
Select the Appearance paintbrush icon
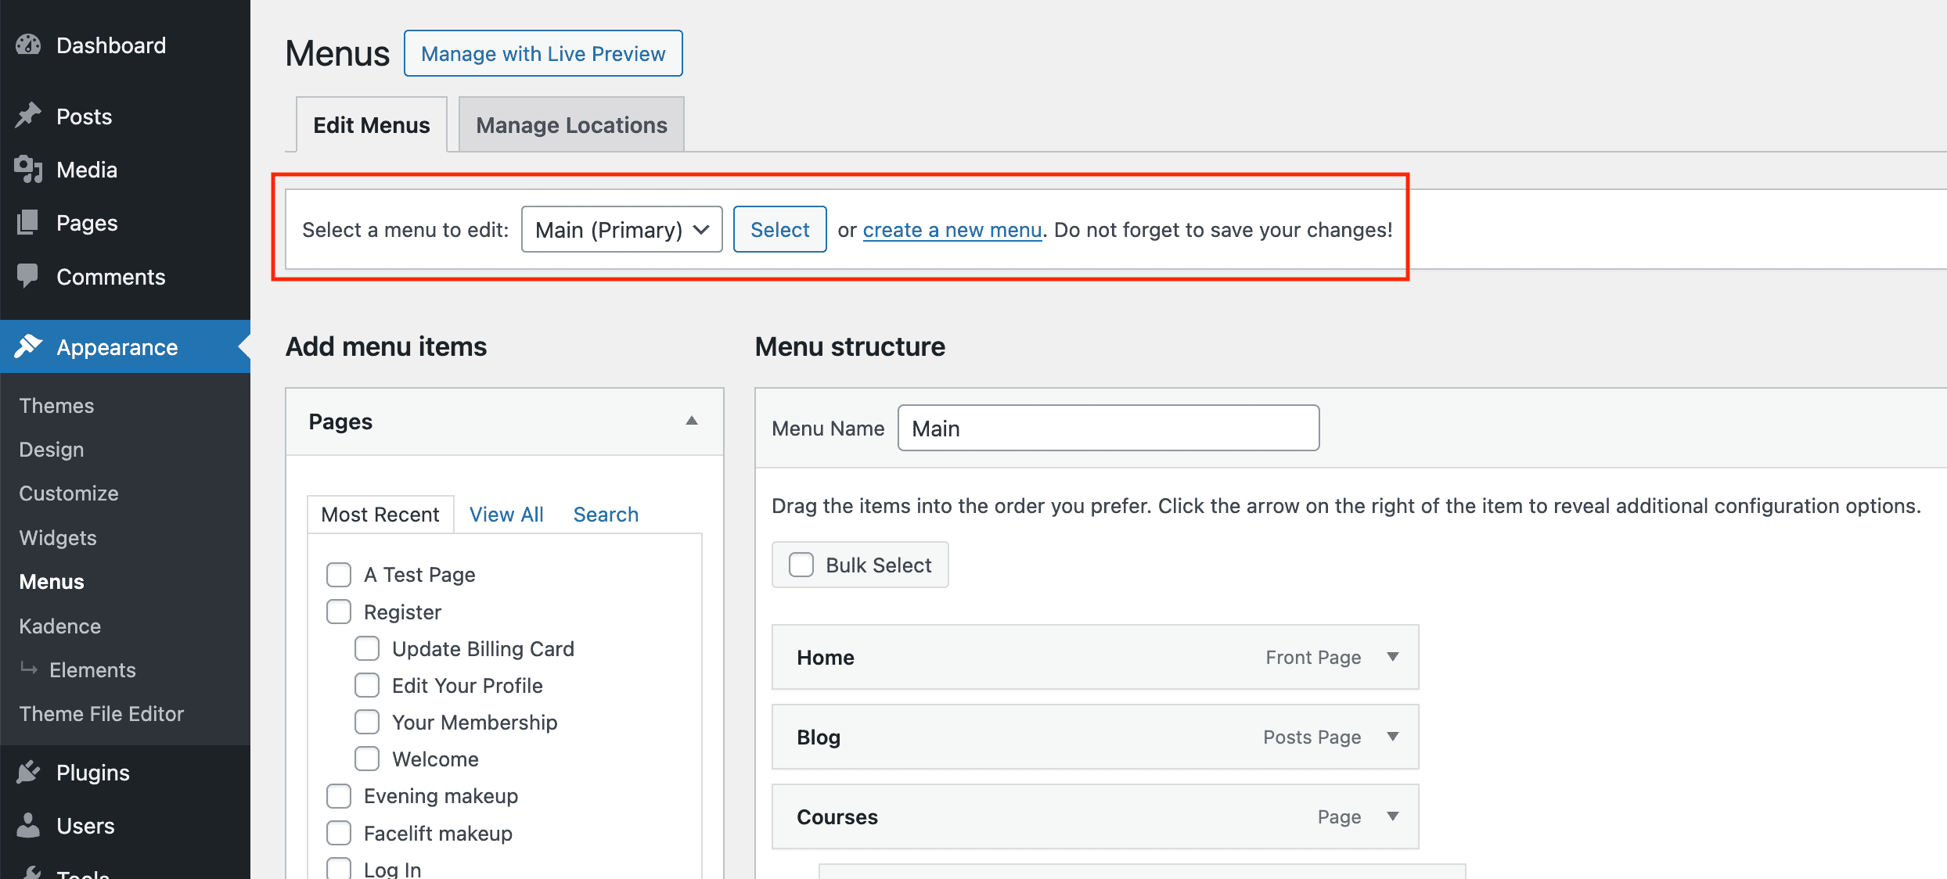(x=28, y=346)
